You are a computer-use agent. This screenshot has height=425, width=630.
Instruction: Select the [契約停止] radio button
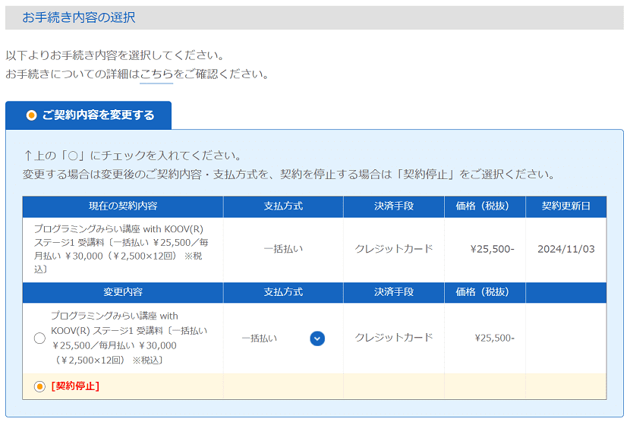[x=39, y=386]
